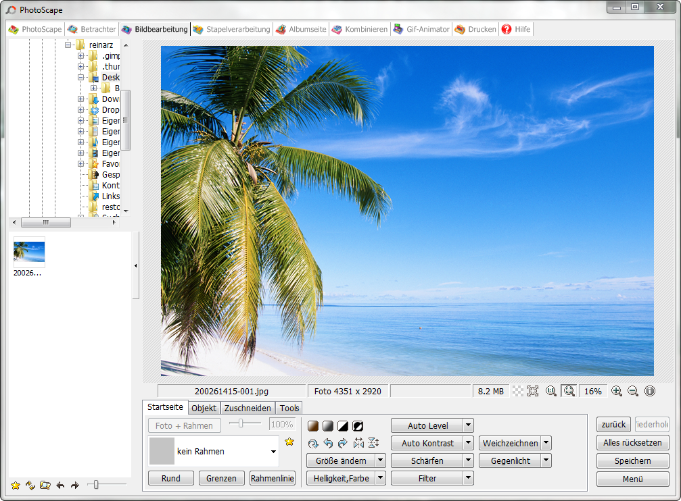
Task: Click the thumbnail size slider
Action: [97, 484]
